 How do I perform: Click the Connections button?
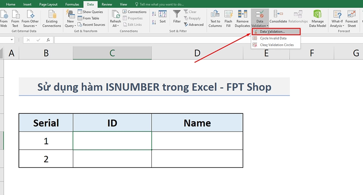135,12
